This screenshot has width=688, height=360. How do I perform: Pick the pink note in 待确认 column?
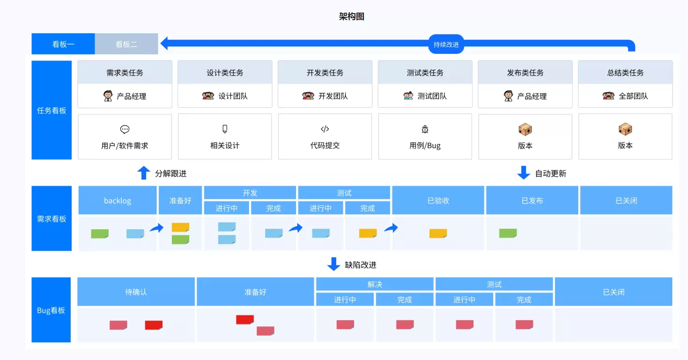(x=118, y=325)
